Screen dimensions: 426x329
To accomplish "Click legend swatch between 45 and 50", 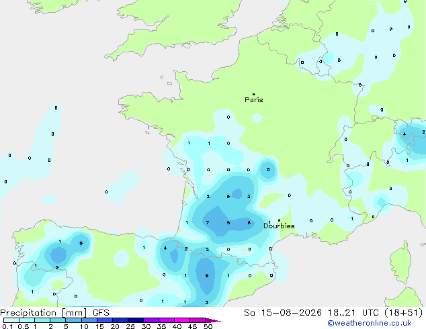I will (x=198, y=320).
